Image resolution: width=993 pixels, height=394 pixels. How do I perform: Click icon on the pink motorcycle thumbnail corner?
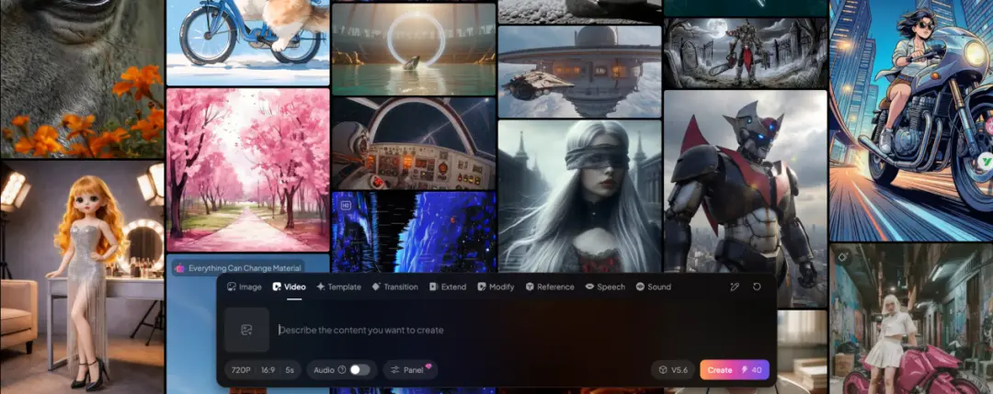tap(843, 257)
